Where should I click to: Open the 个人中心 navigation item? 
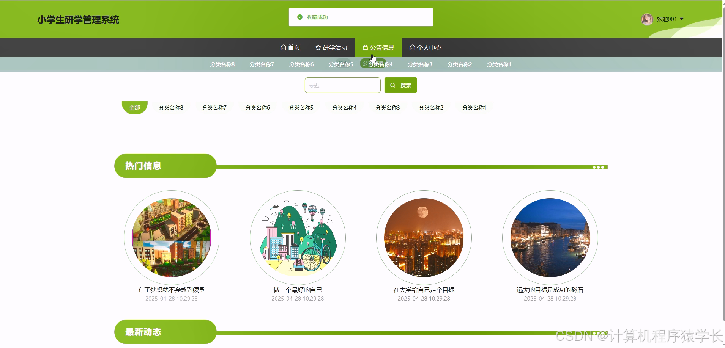426,47
